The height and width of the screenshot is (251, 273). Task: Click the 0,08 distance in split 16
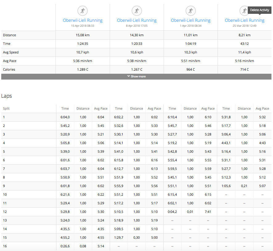click(83, 246)
